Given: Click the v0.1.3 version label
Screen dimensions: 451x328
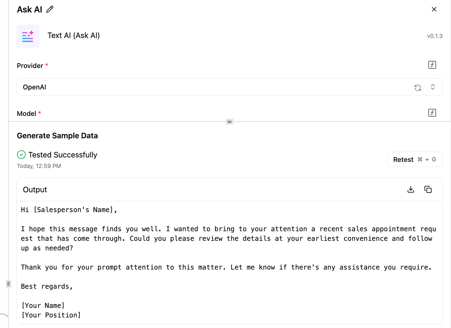Looking at the screenshot, I should coord(434,36).
